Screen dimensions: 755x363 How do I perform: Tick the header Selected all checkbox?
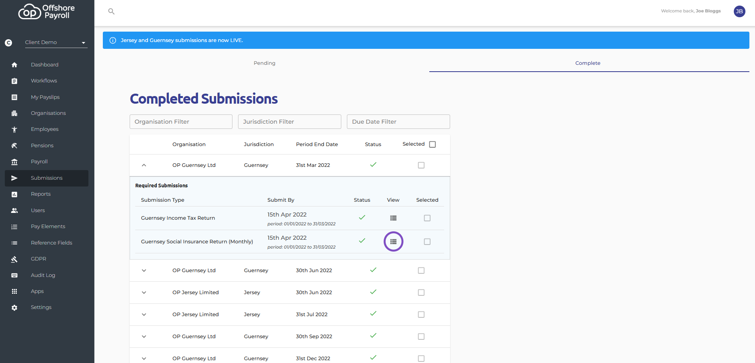click(433, 144)
